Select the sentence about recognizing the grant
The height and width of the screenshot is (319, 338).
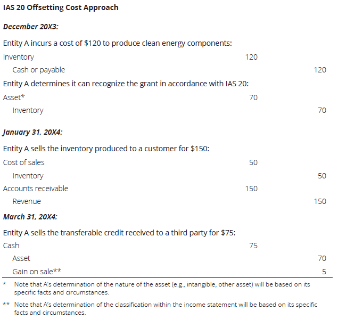[x=126, y=84]
